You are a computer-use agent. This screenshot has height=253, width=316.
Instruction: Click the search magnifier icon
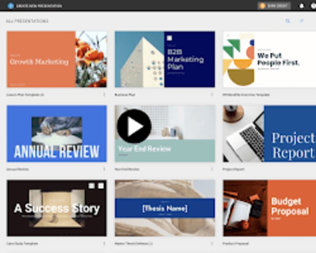(x=288, y=21)
